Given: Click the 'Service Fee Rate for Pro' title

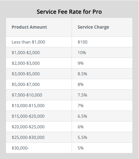Looking at the screenshot, I should tap(69, 12).
